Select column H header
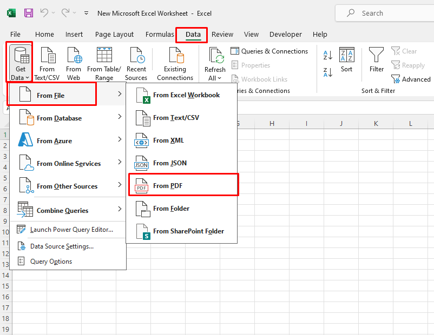This screenshot has width=434, height=335. tap(272, 124)
